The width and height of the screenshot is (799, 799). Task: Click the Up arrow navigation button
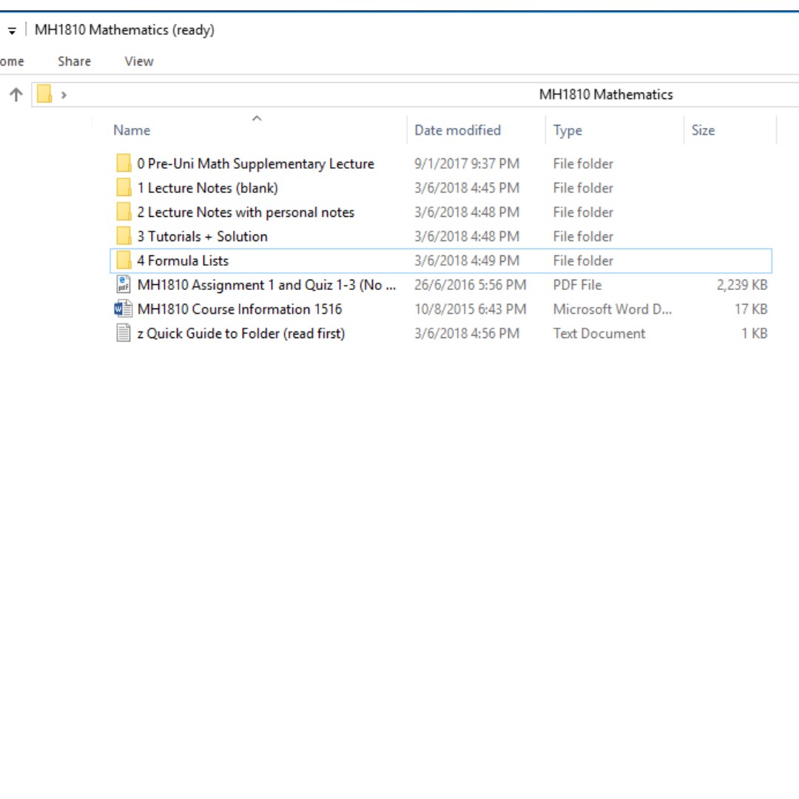(16, 95)
